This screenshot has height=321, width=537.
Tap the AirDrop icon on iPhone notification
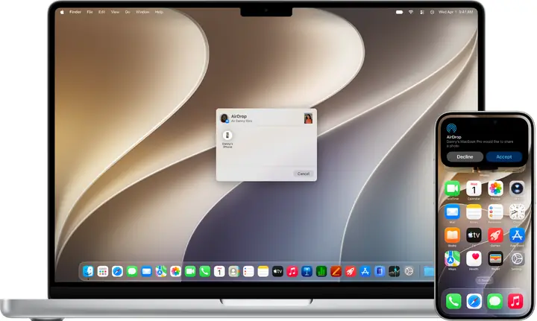tap(451, 128)
